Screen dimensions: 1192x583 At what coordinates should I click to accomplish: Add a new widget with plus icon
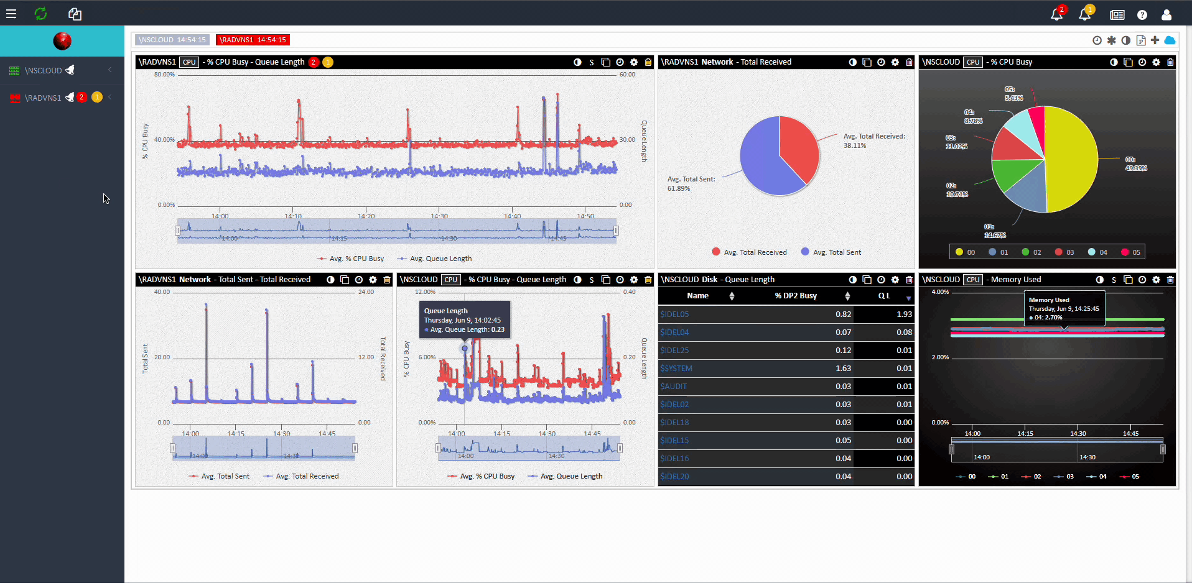click(x=1155, y=40)
